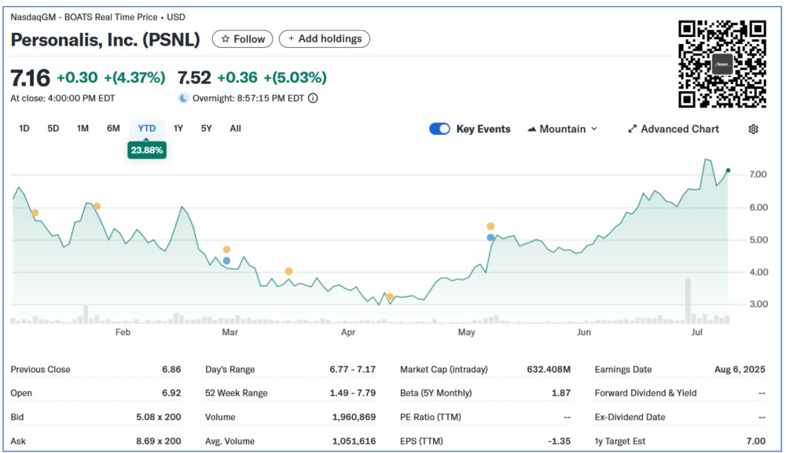
Task: Follow Personalis with the Follow button
Action: coord(243,39)
